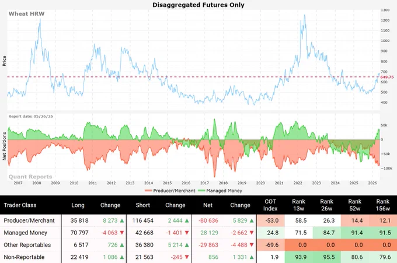Click the up arrow beside 2 444

click(x=187, y=220)
